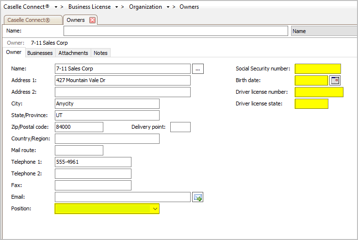This screenshot has height=240, width=358.
Task: Click the Social Security number field
Action: (x=318, y=69)
